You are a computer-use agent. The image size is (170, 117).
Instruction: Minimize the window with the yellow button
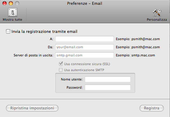(11, 3)
